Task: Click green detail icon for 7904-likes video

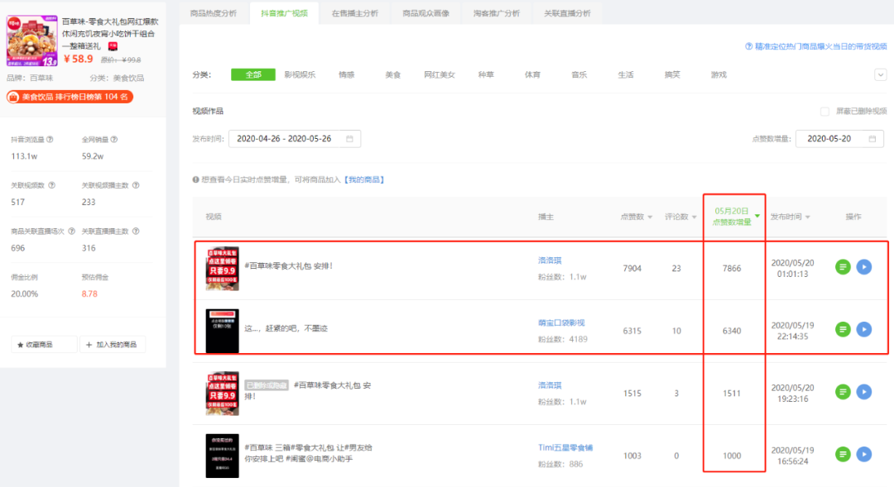Action: coord(843,267)
